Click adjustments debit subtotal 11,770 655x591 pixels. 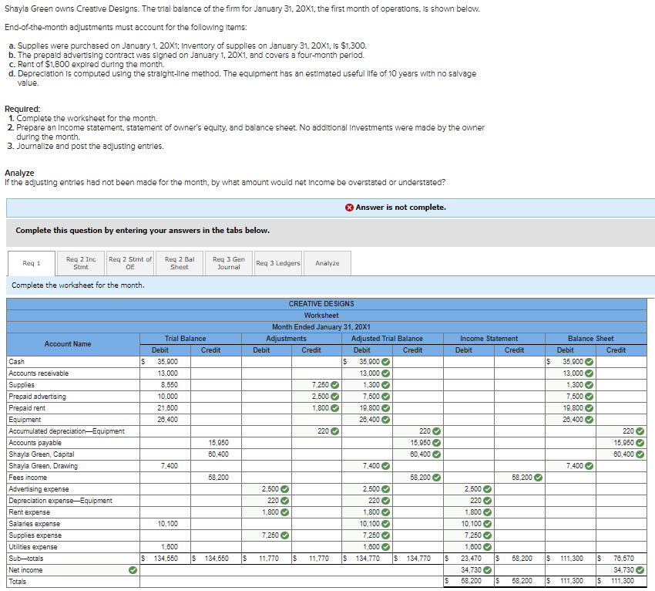[267, 559]
